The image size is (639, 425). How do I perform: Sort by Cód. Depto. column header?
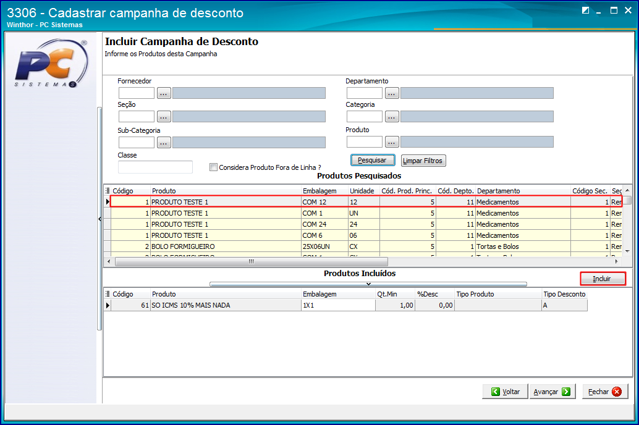coord(455,191)
